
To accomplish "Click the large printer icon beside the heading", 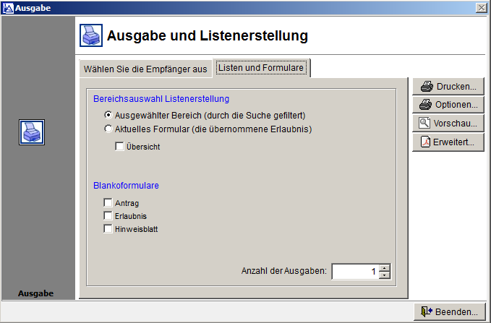I will (x=90, y=35).
